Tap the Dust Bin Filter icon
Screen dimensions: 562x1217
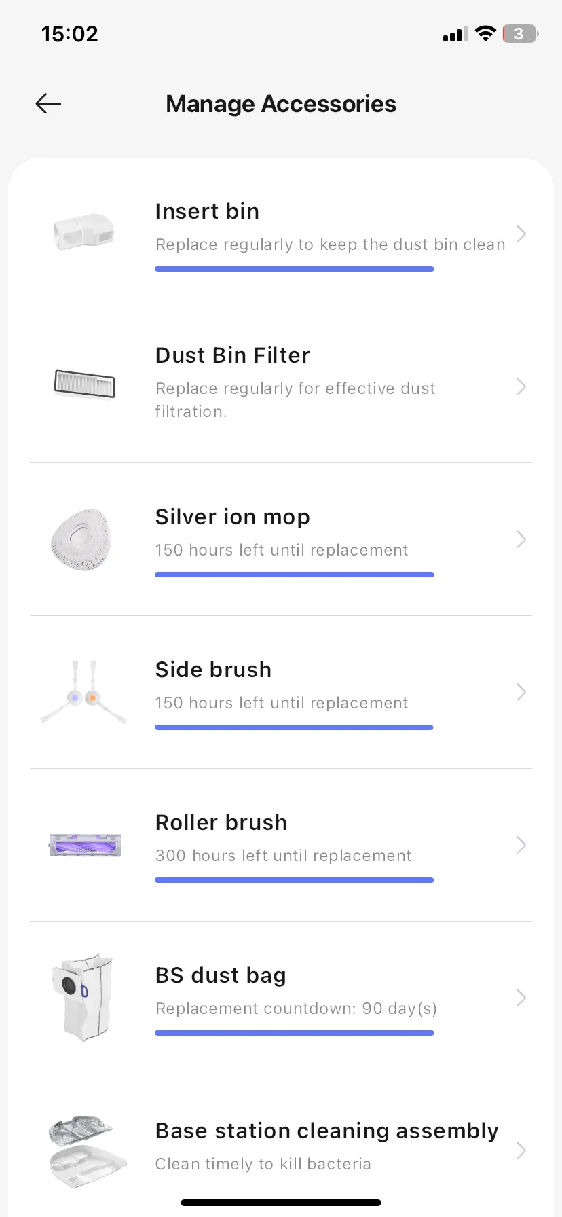84,384
